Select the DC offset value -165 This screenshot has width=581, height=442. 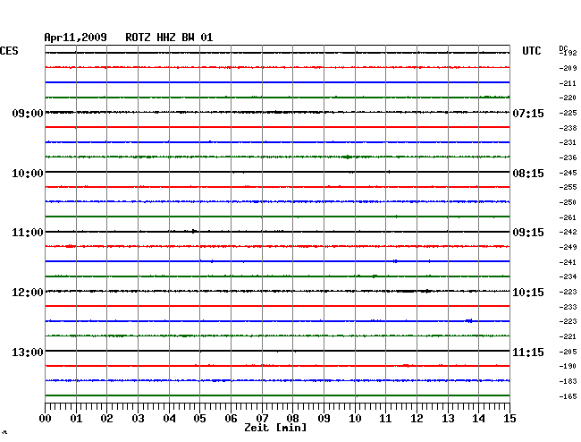point(568,396)
